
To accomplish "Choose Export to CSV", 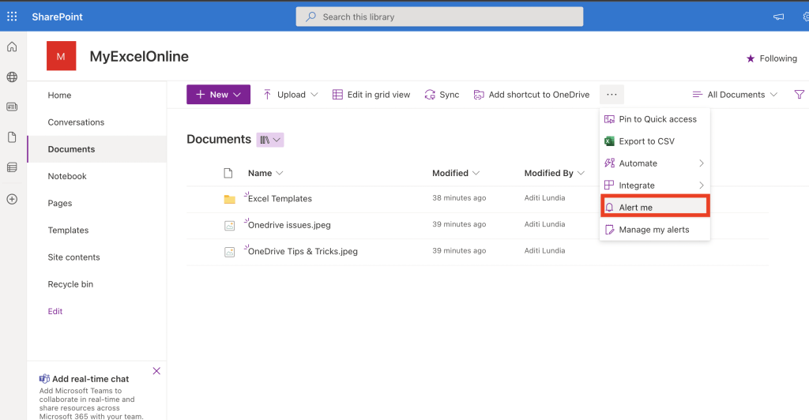I will [x=655, y=141].
